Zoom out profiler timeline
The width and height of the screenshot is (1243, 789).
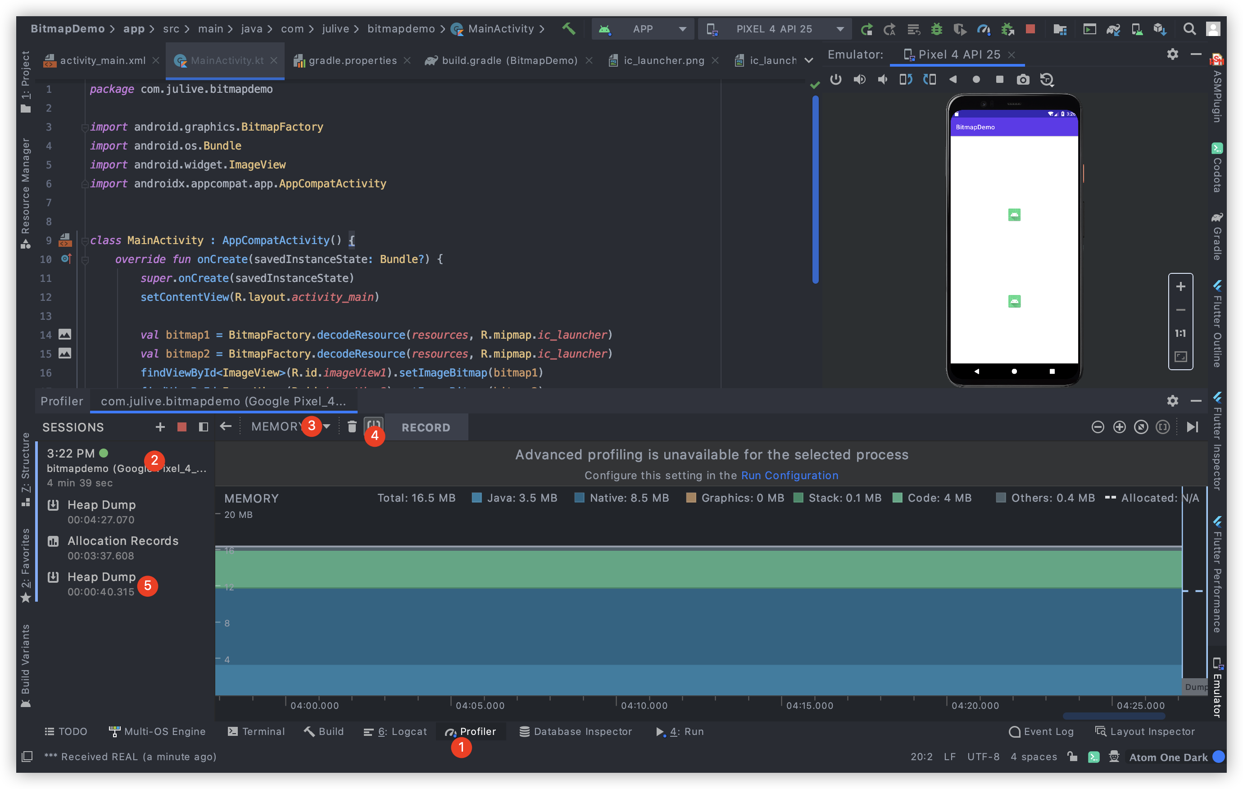tap(1098, 427)
